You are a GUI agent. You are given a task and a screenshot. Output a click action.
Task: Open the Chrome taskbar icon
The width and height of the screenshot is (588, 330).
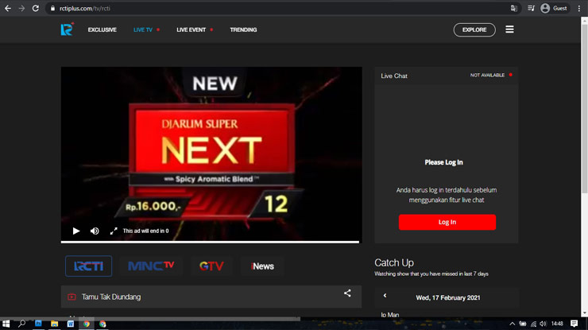[87, 324]
